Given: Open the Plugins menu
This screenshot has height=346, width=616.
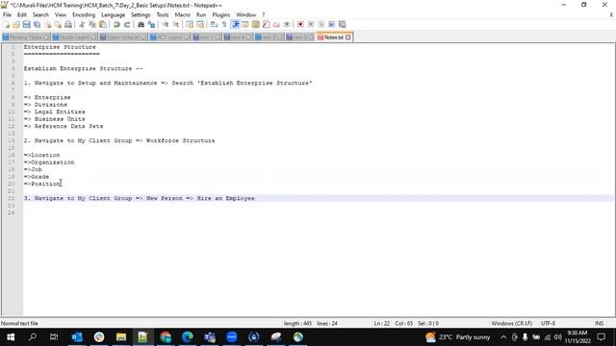Looking at the screenshot, I should tap(220, 14).
